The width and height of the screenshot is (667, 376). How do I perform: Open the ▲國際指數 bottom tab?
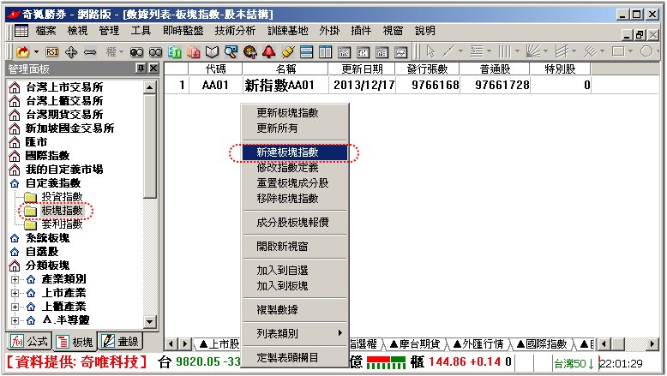click(547, 343)
